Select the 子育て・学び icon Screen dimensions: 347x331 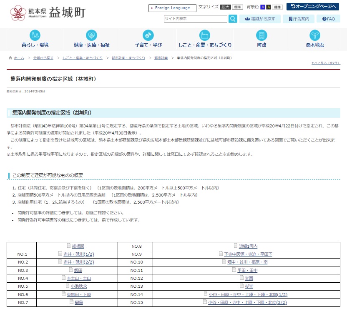[148, 35]
